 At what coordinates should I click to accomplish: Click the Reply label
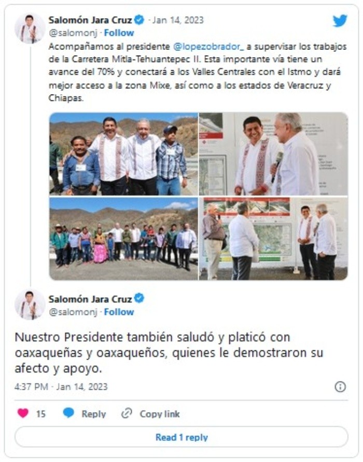click(x=94, y=414)
